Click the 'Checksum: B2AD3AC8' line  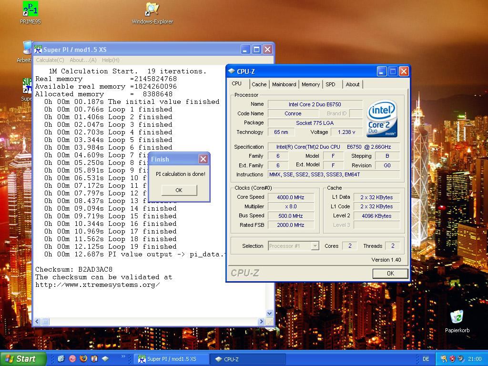[74, 270]
